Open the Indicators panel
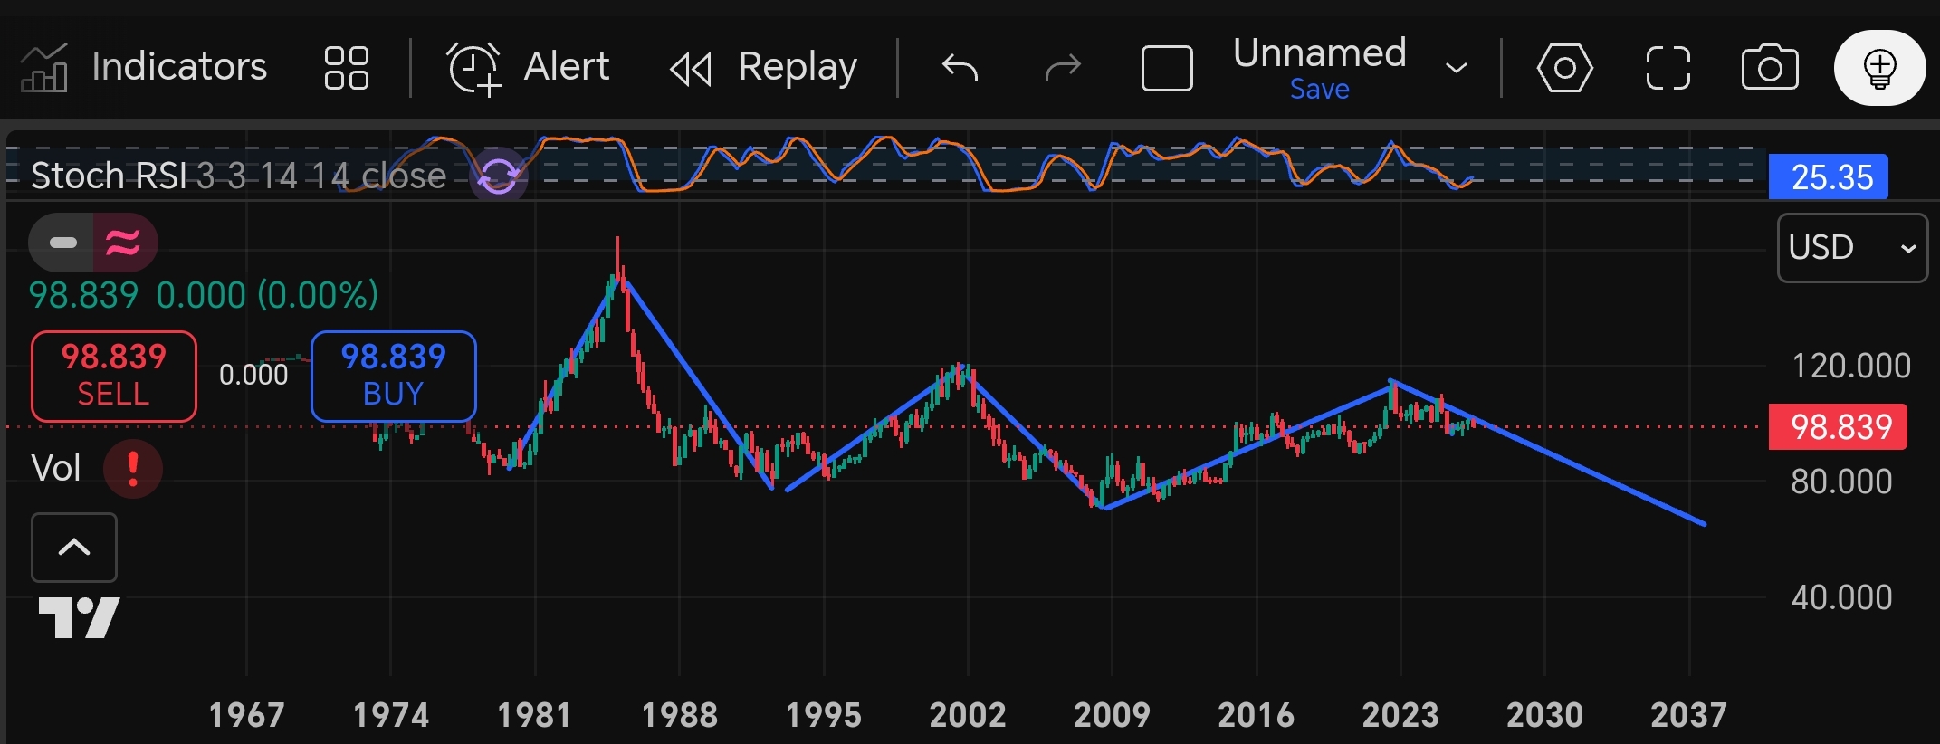 [144, 67]
